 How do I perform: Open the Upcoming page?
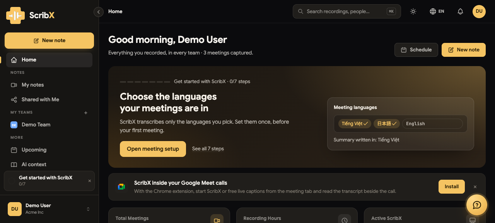click(49, 150)
